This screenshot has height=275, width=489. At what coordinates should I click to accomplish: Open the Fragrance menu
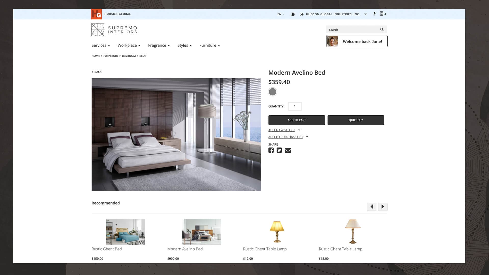(x=158, y=45)
